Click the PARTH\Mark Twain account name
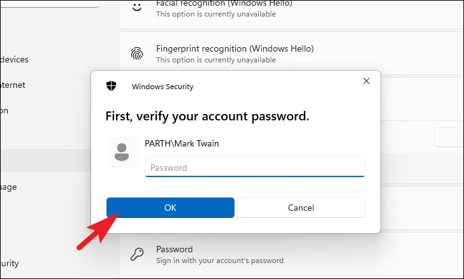 (182, 143)
